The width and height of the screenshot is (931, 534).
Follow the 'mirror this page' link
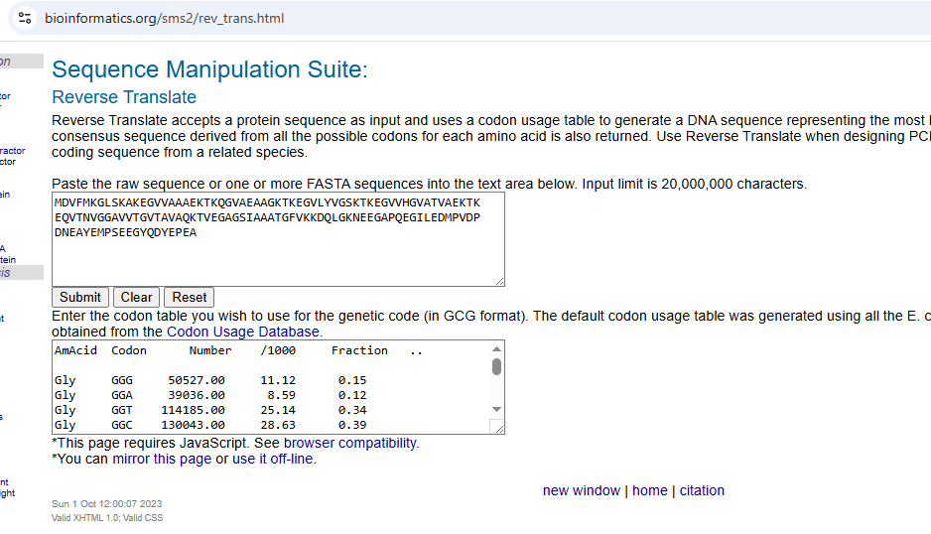click(162, 459)
